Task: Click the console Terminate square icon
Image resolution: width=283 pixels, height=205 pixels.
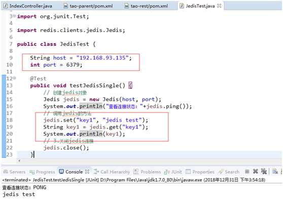Action: (x=247, y=172)
